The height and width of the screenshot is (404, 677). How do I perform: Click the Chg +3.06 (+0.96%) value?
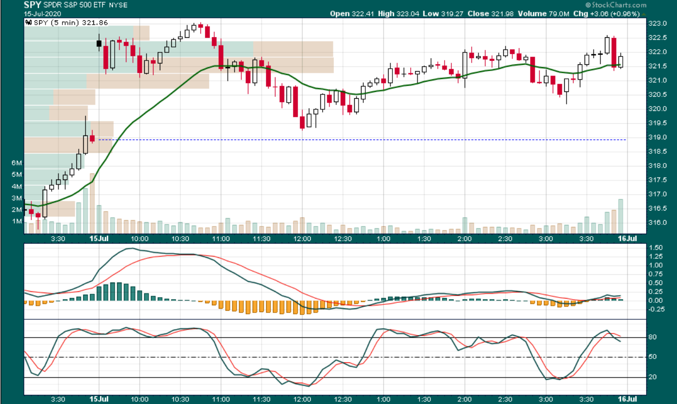pyautogui.click(x=606, y=14)
